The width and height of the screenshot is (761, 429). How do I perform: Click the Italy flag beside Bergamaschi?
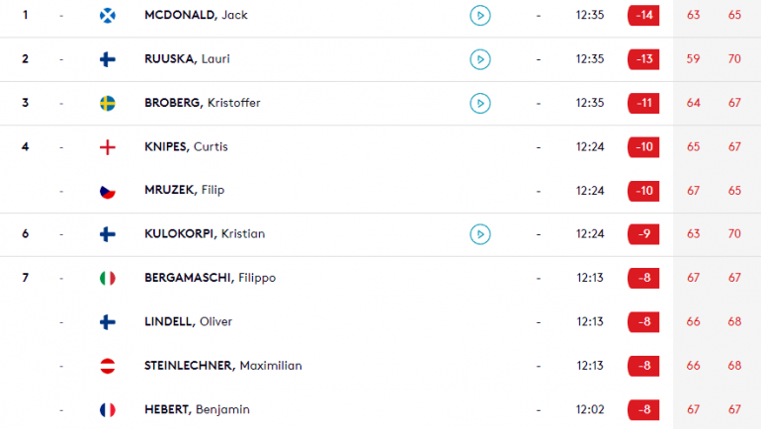pyautogui.click(x=108, y=278)
